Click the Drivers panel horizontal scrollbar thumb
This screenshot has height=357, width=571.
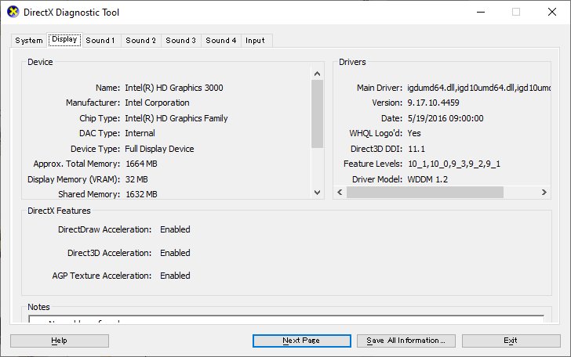(x=425, y=193)
